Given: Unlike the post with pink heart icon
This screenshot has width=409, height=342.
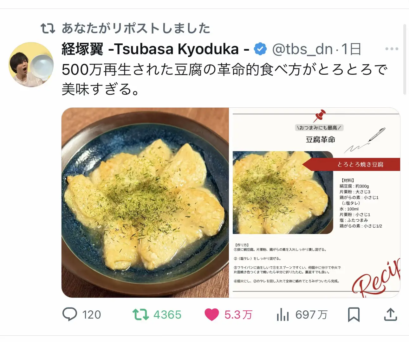Looking at the screenshot, I should pyautogui.click(x=211, y=314).
